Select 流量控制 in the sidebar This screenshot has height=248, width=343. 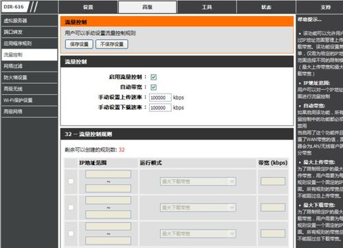point(30,55)
